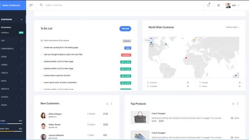Click the YESTERDAY badge on Analytics task
The image size is (249, 140).
(126, 55)
